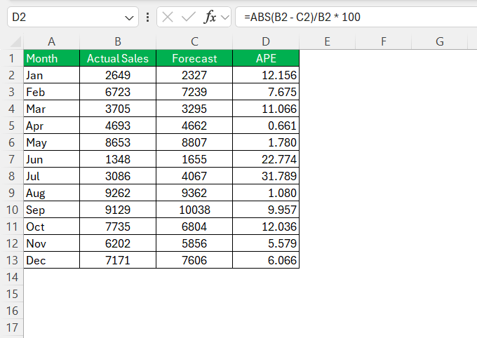This screenshot has height=338, width=477.
Task: Click forecast value 10038
Action: pyautogui.click(x=194, y=210)
